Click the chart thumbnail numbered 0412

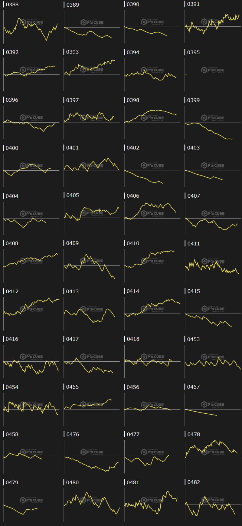pyautogui.click(x=31, y=314)
